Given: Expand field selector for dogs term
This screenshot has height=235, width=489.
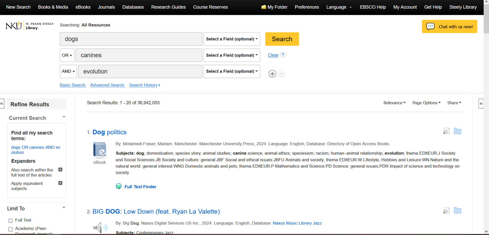Looking at the screenshot, I should point(231,39).
